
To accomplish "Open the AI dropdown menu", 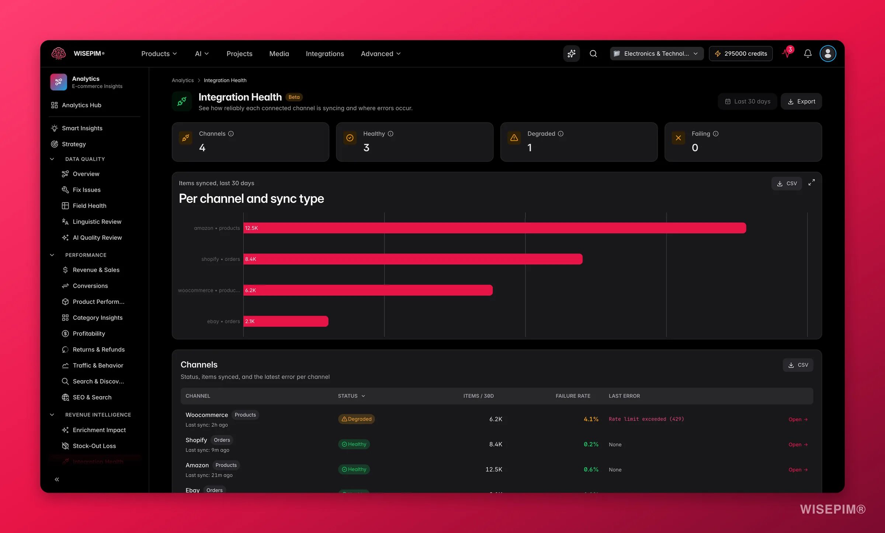I will click(202, 53).
